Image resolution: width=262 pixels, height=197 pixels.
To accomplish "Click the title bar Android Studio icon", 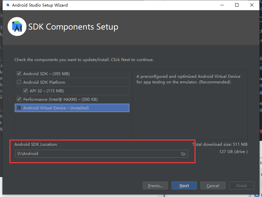I will 7,5.
